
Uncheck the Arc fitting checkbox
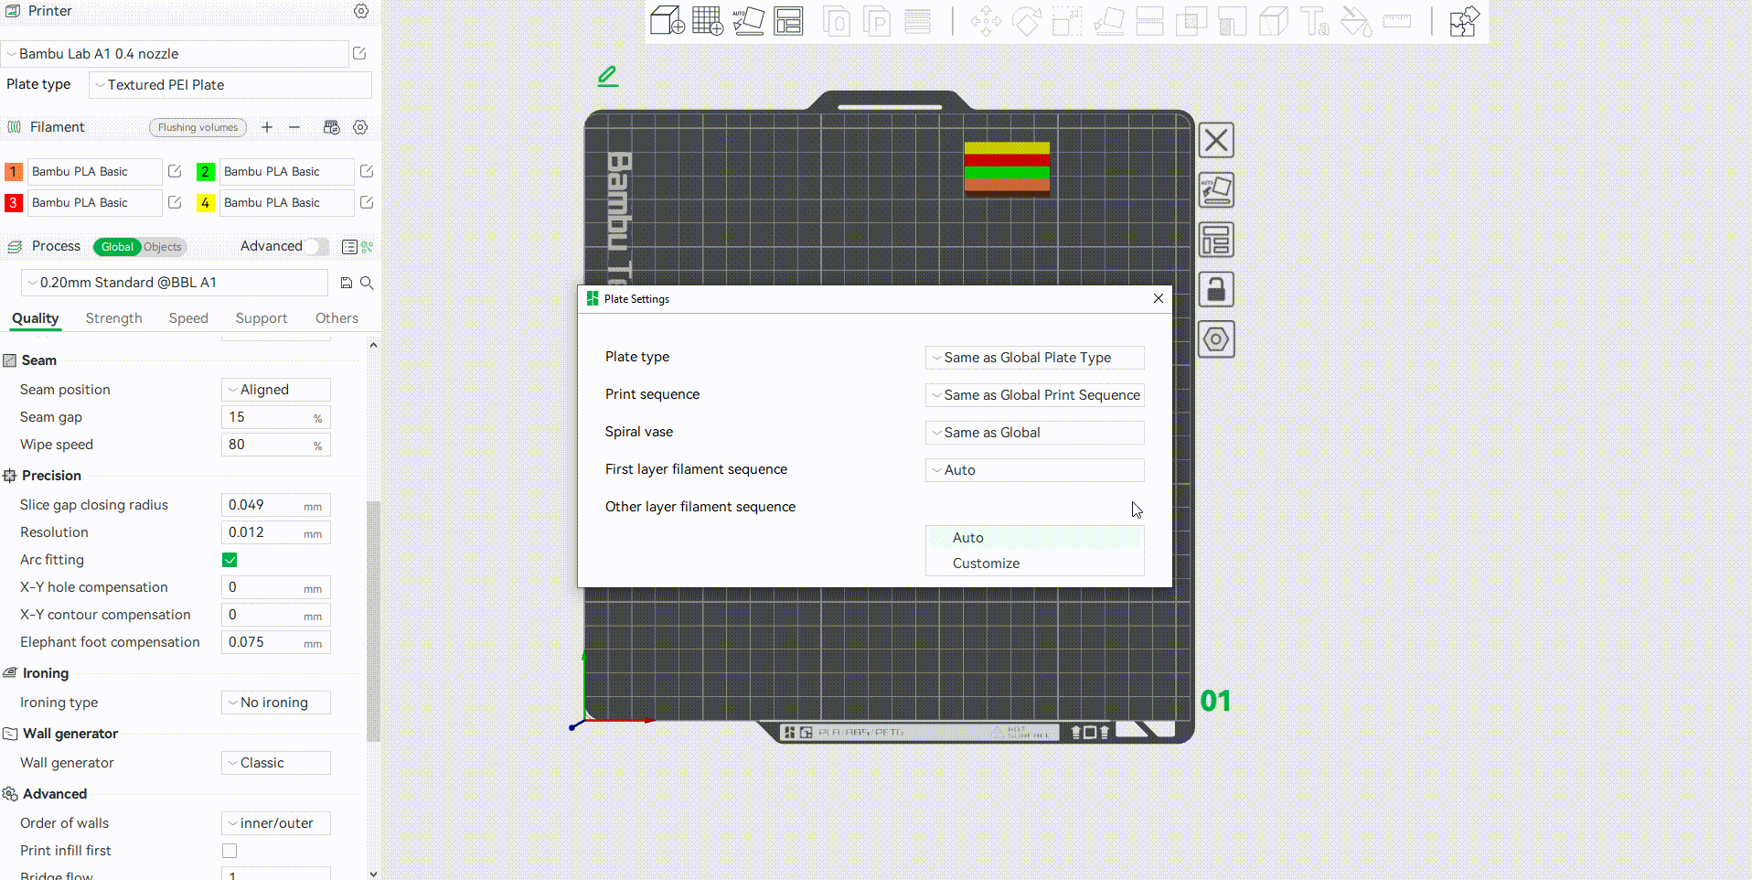click(x=230, y=560)
